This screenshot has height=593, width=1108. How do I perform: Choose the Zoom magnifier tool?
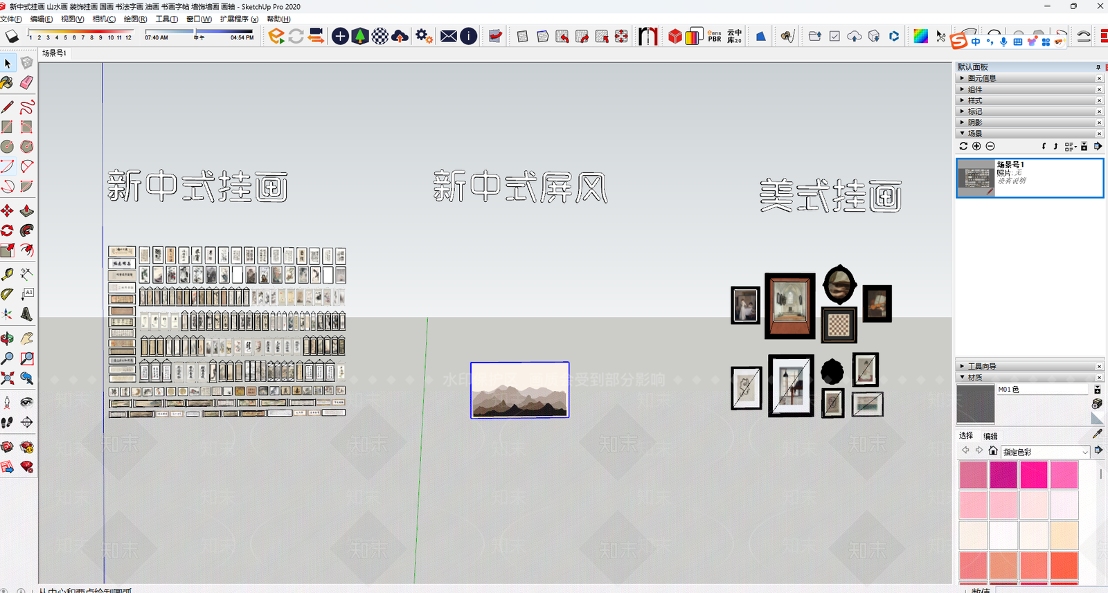click(x=8, y=358)
